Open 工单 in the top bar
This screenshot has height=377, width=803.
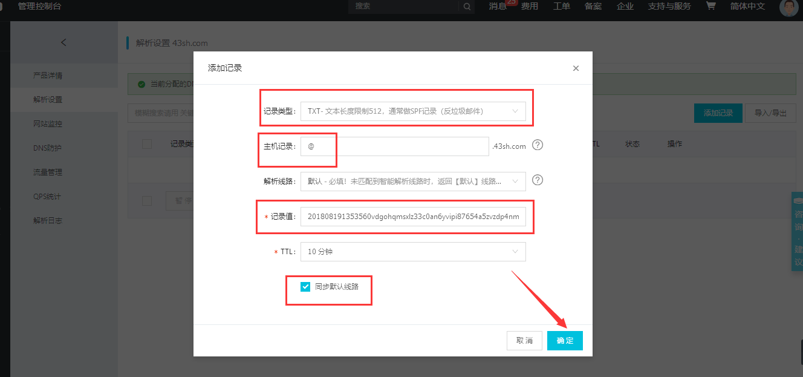(x=562, y=6)
